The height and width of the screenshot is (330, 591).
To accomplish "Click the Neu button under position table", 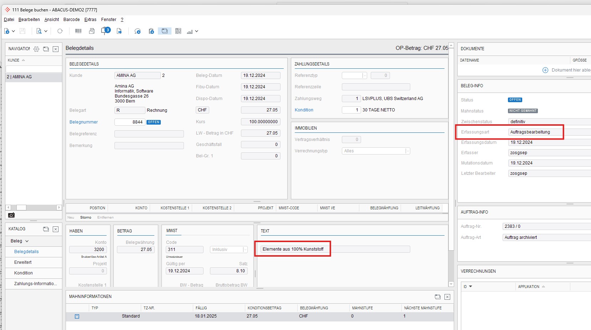I will [x=71, y=218].
